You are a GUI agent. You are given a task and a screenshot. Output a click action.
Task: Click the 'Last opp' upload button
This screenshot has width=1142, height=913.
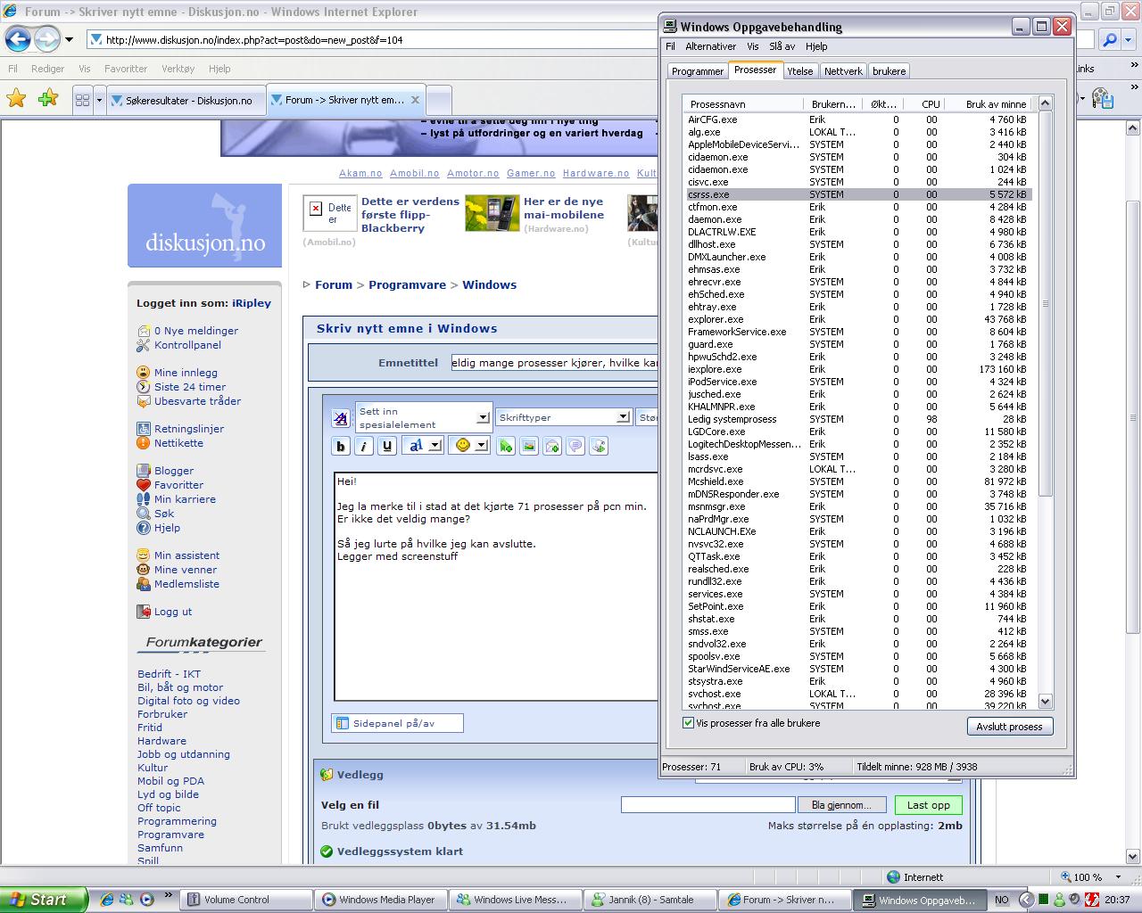[x=929, y=805]
